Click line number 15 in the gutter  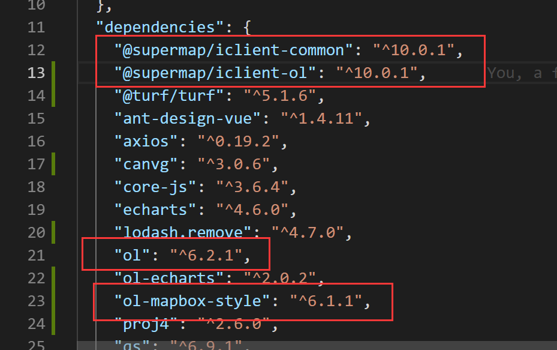click(x=36, y=118)
